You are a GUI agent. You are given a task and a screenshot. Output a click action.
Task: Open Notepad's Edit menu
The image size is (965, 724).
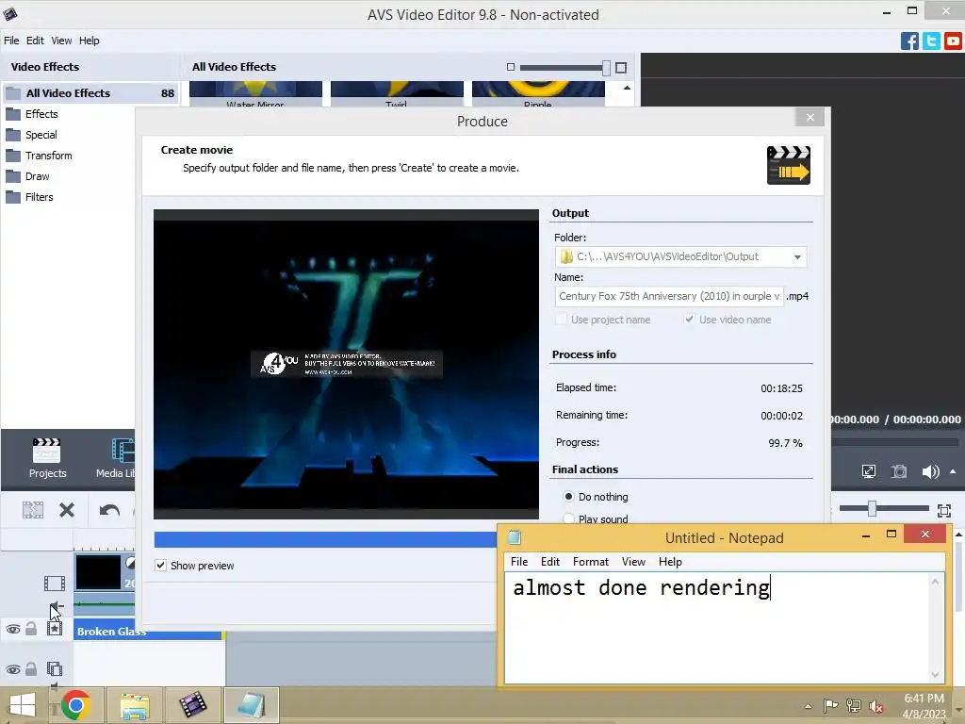tap(549, 562)
